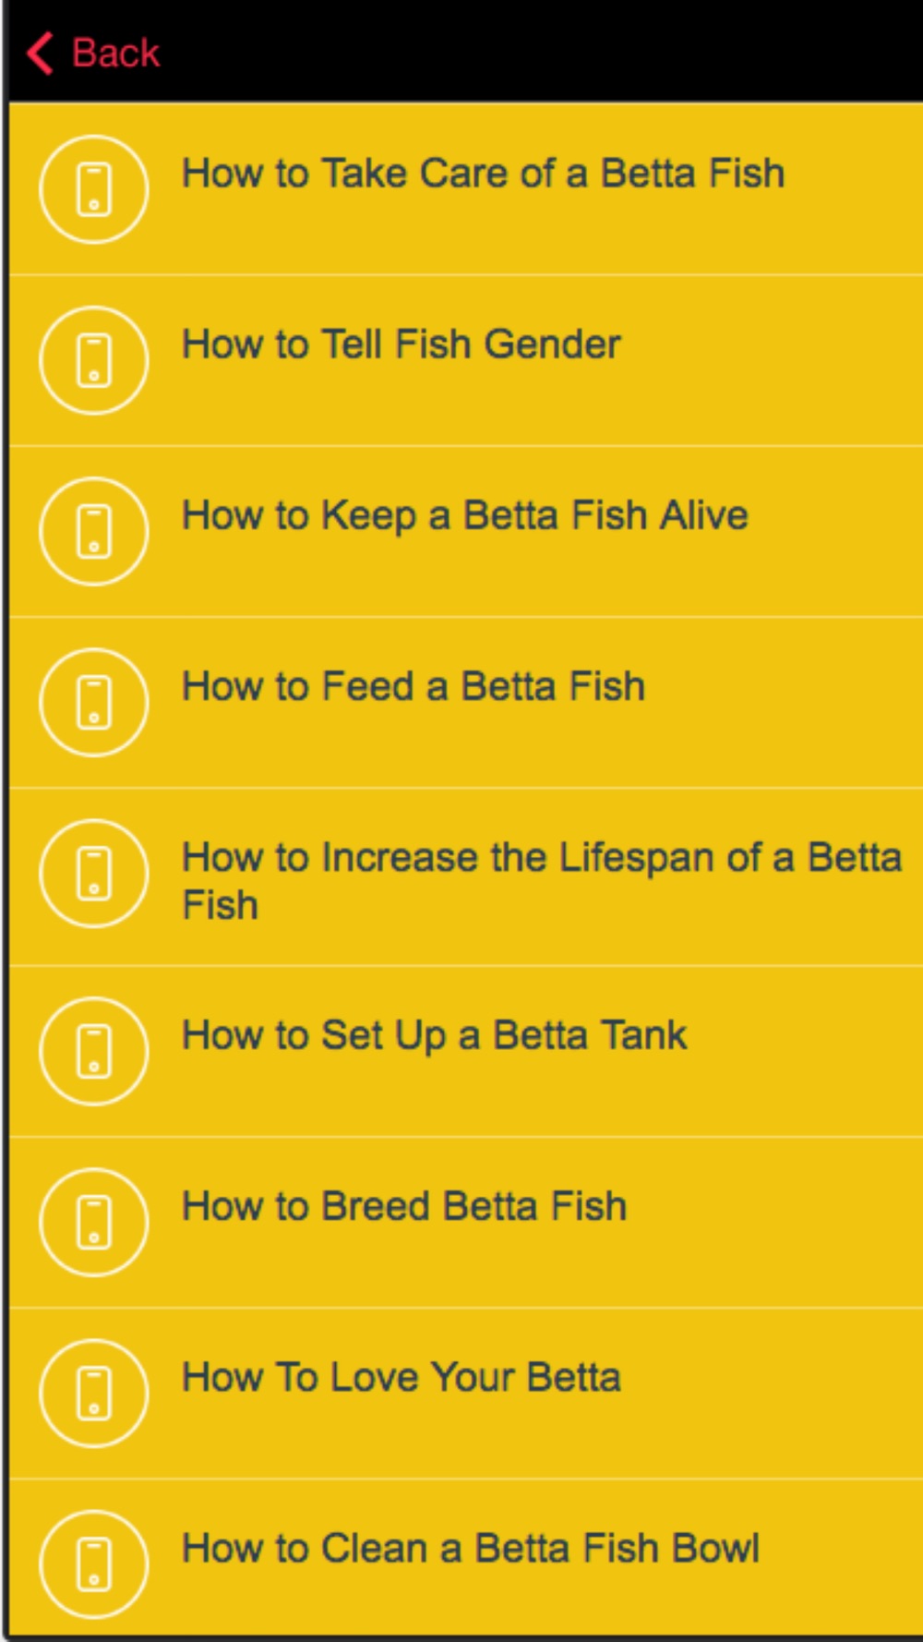The height and width of the screenshot is (1642, 923).
Task: Open How to Tell Fish Gender article
Action: [x=402, y=344]
